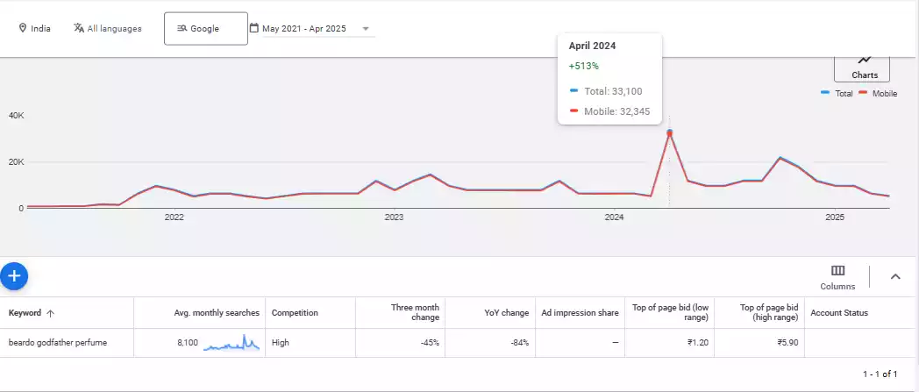The image size is (919, 392).
Task: Open the Google search network selector
Action: point(206,28)
